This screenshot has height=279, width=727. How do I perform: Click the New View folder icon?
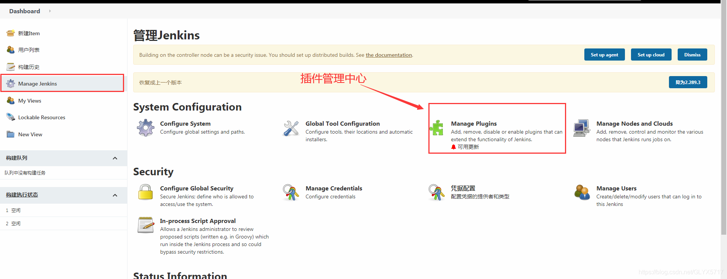point(11,134)
